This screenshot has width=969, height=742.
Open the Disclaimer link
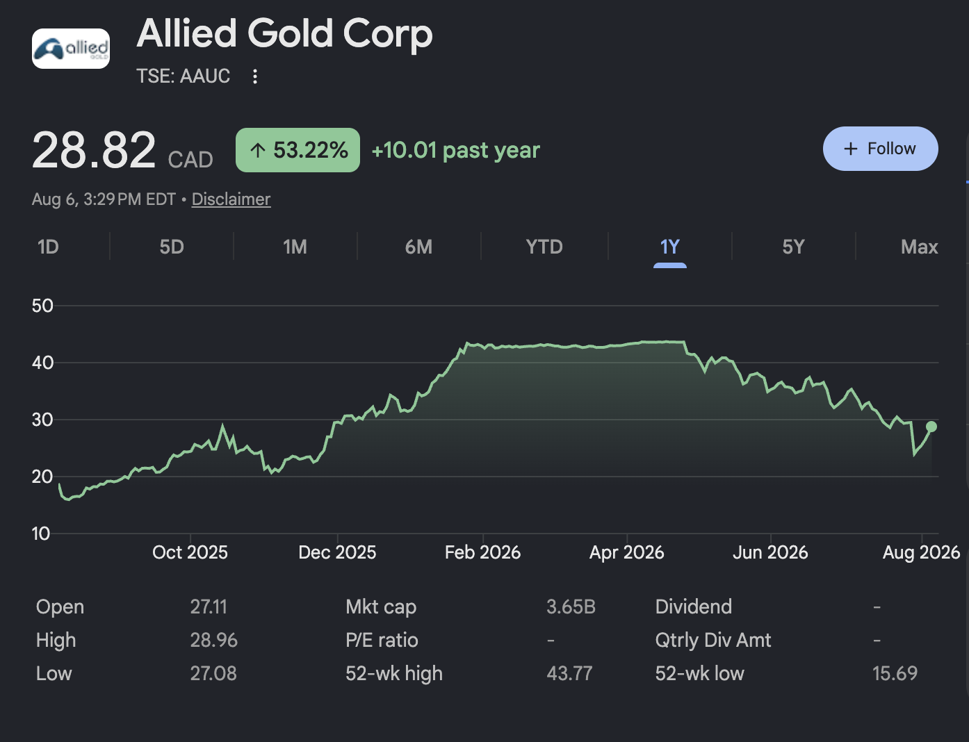pyautogui.click(x=231, y=199)
